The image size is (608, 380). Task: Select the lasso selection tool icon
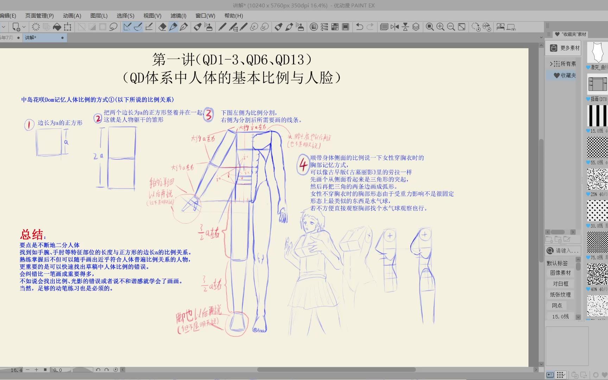(113, 27)
